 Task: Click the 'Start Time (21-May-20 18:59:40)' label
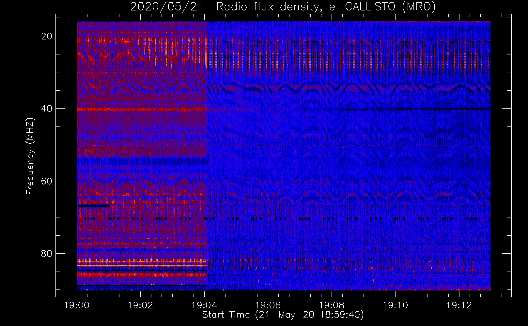pos(283,315)
